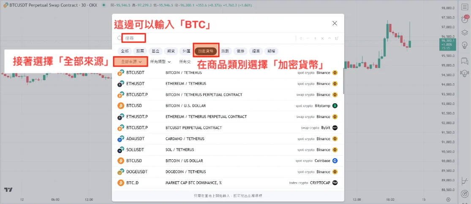Screen dimensions: 471x204
Task: Choose ETHUSDT.P Ethereum perpetual contract row
Action: [x=228, y=116]
